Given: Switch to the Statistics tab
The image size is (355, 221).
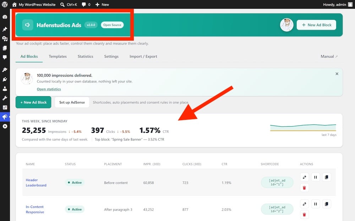Looking at the screenshot, I should tap(85, 56).
